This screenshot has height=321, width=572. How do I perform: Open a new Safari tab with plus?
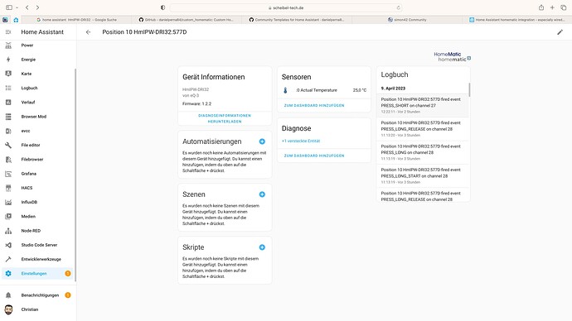(x=552, y=7)
